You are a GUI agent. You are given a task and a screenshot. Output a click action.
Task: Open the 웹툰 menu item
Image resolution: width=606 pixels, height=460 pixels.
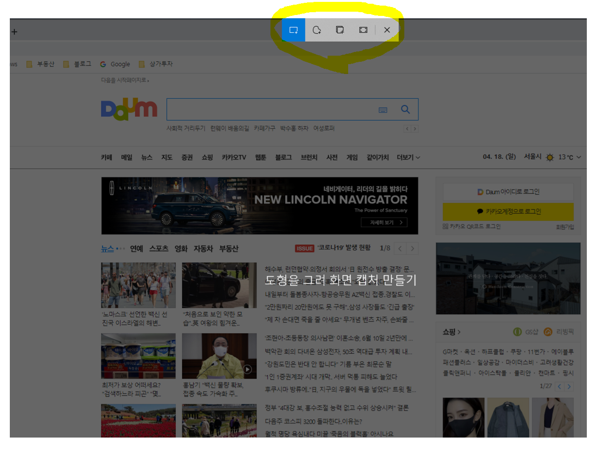click(x=261, y=157)
